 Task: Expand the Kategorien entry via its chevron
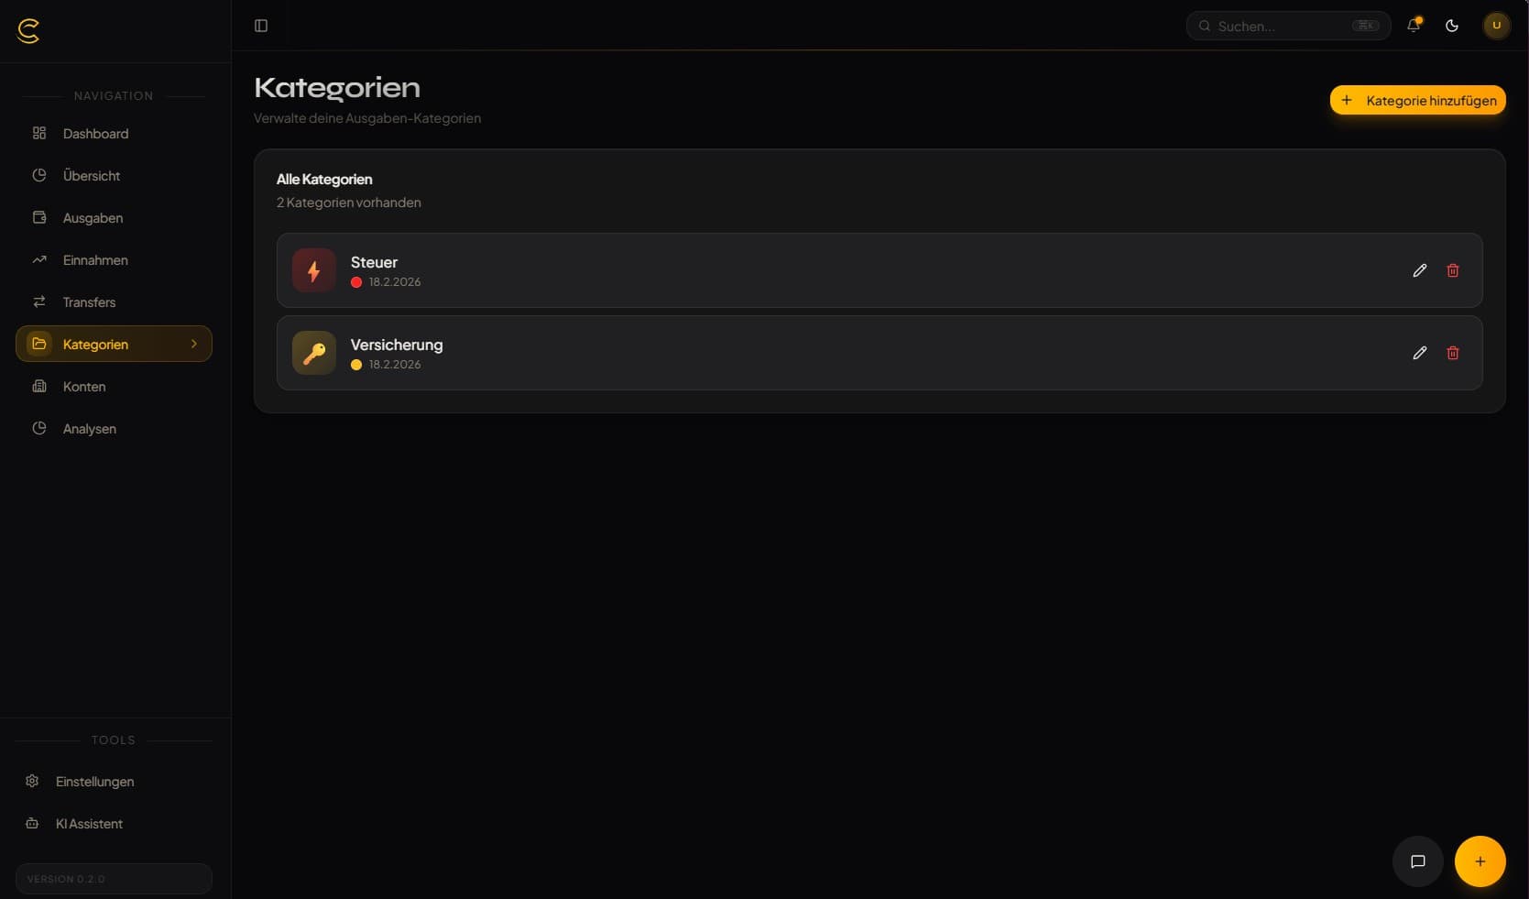[193, 344]
